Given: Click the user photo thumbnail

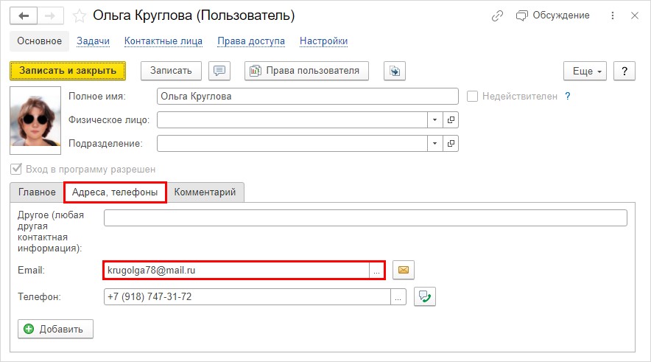Looking at the screenshot, I should (35, 120).
